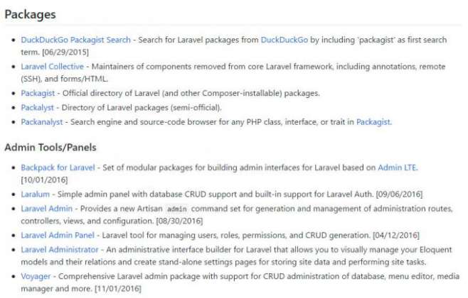Image resolution: width=468 pixels, height=298 pixels.
Task: Click the Packagist link after 'trait in'
Action: (x=373, y=122)
